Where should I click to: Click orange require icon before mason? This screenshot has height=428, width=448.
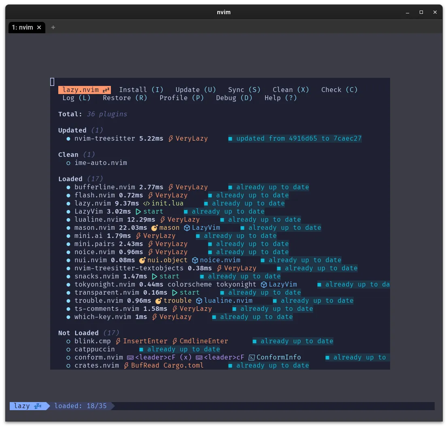tap(155, 228)
